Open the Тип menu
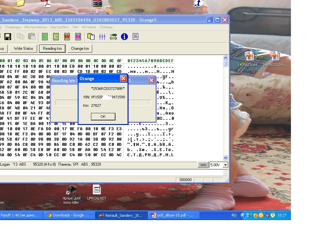 (x=75, y=27)
